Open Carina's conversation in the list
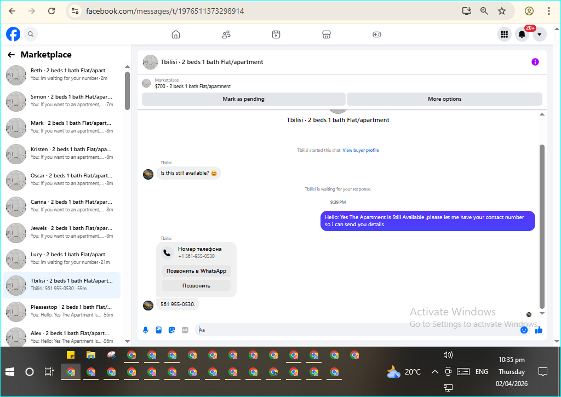 (61, 206)
